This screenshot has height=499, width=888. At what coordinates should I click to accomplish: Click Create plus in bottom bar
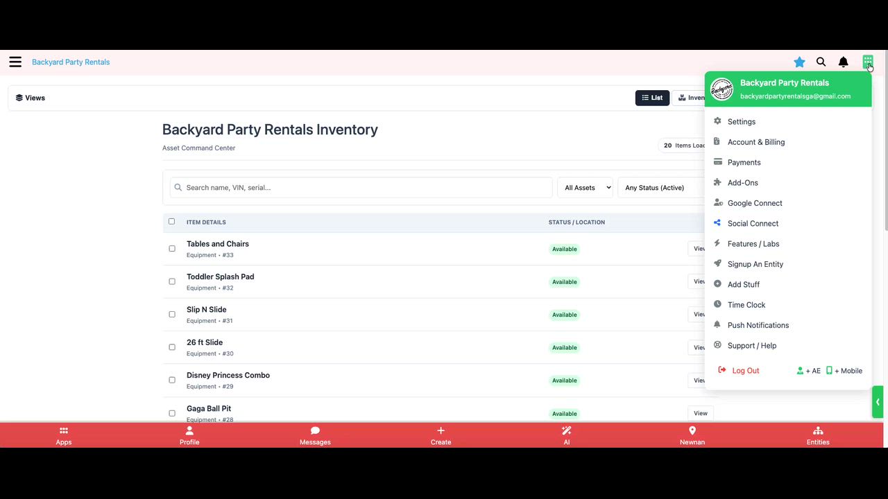(x=441, y=435)
